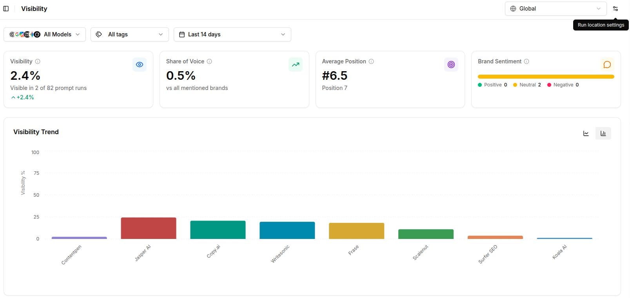Click the Copy.ai axis label
Image resolution: width=630 pixels, height=298 pixels.
[213, 251]
